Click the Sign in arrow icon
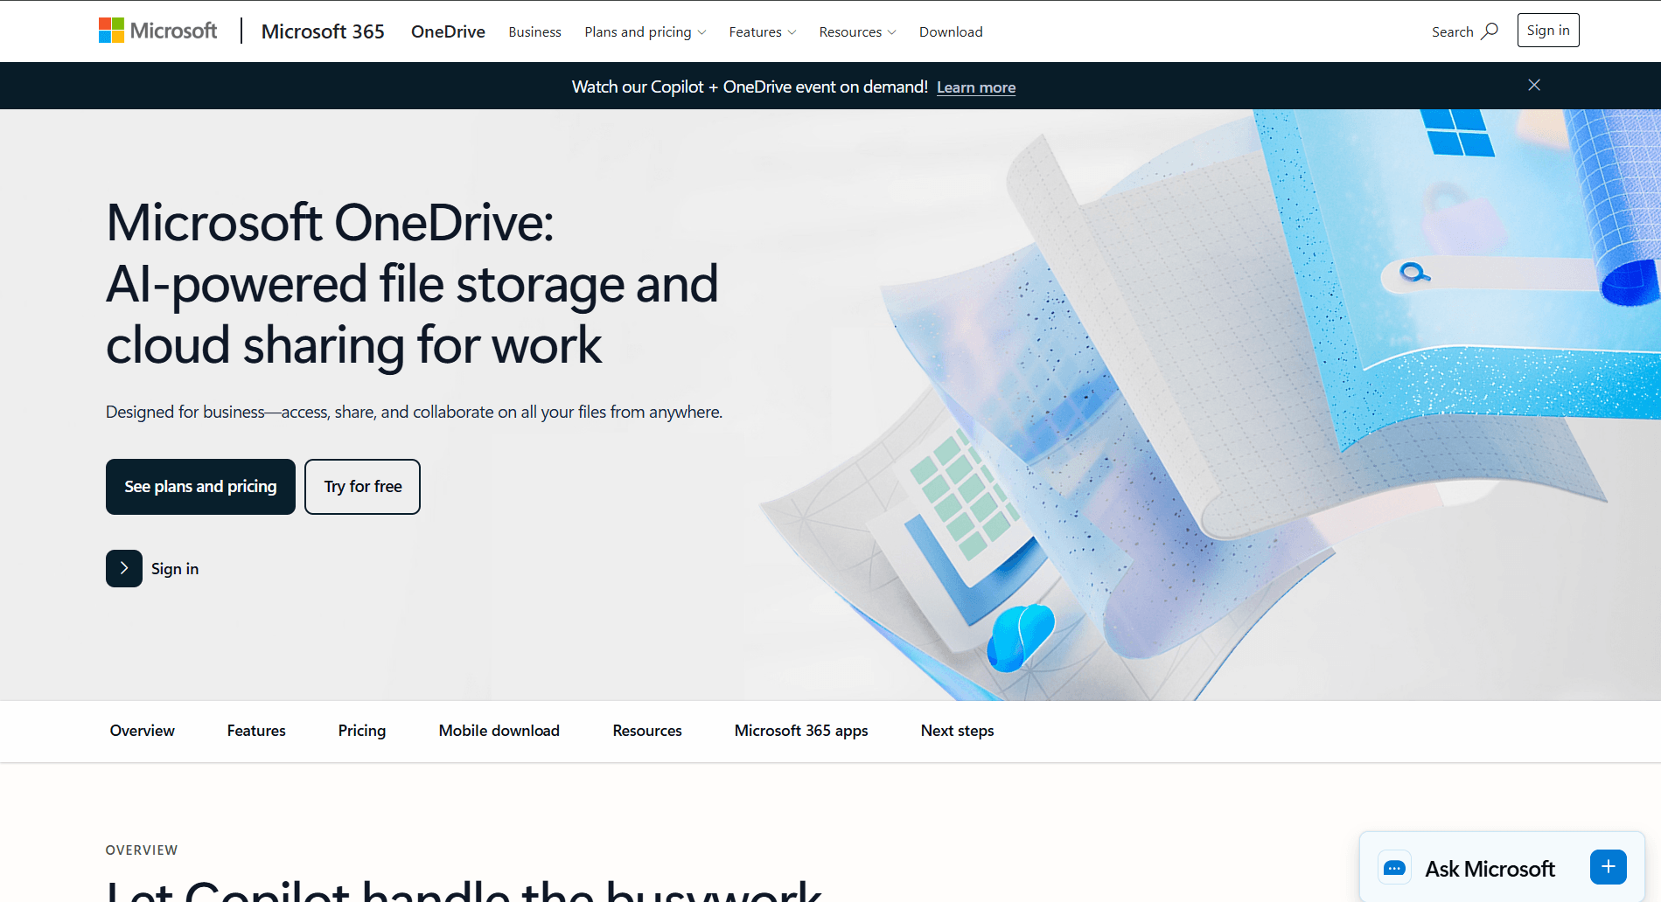This screenshot has width=1661, height=902. point(124,568)
